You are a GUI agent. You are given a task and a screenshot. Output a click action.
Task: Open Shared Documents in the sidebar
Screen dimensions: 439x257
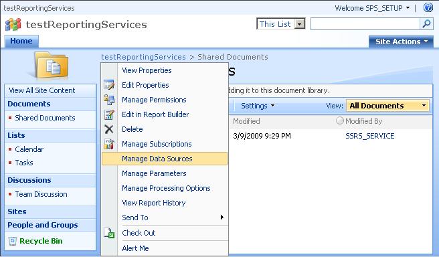pos(45,118)
